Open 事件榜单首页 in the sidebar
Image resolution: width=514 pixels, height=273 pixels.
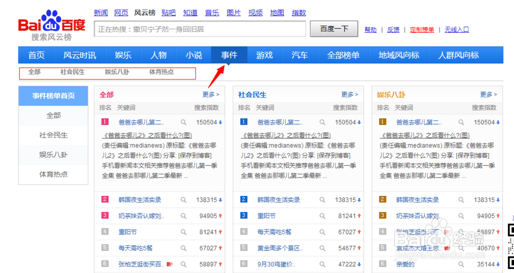53,96
